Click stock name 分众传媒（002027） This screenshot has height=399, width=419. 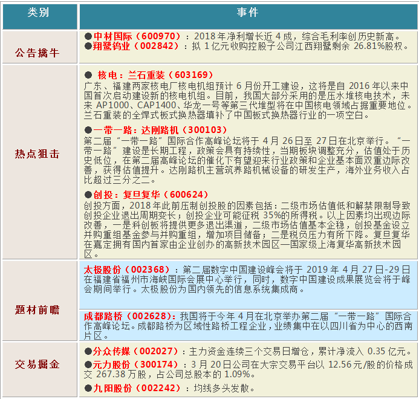point(135,351)
